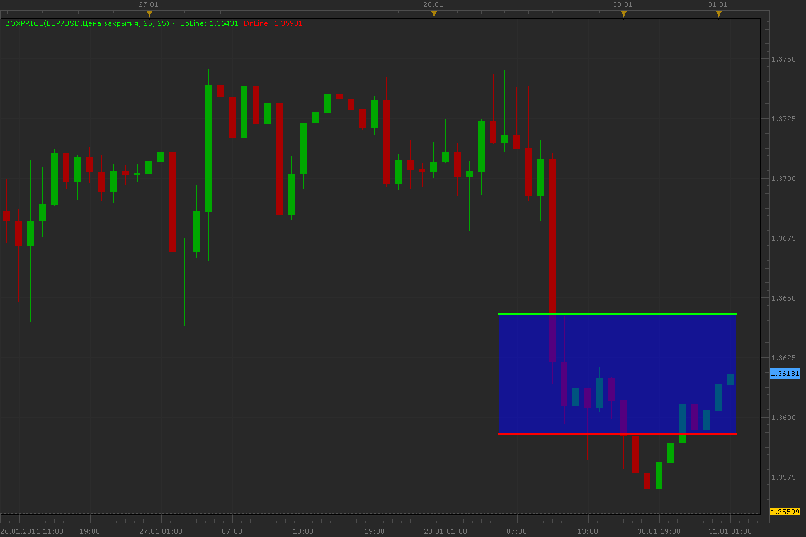This screenshot has width=806, height=537.
Task: Click the 27.01 01:00 time axis label
Action: (x=161, y=531)
